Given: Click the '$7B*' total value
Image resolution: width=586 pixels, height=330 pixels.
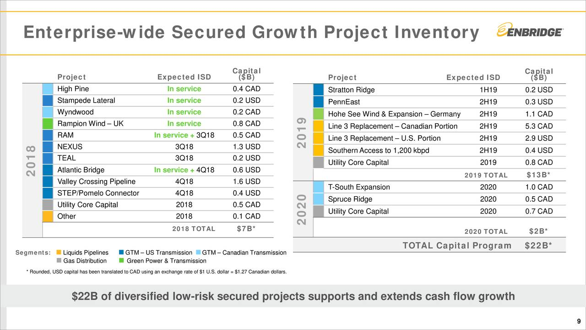Looking at the screenshot, I should (246, 229).
